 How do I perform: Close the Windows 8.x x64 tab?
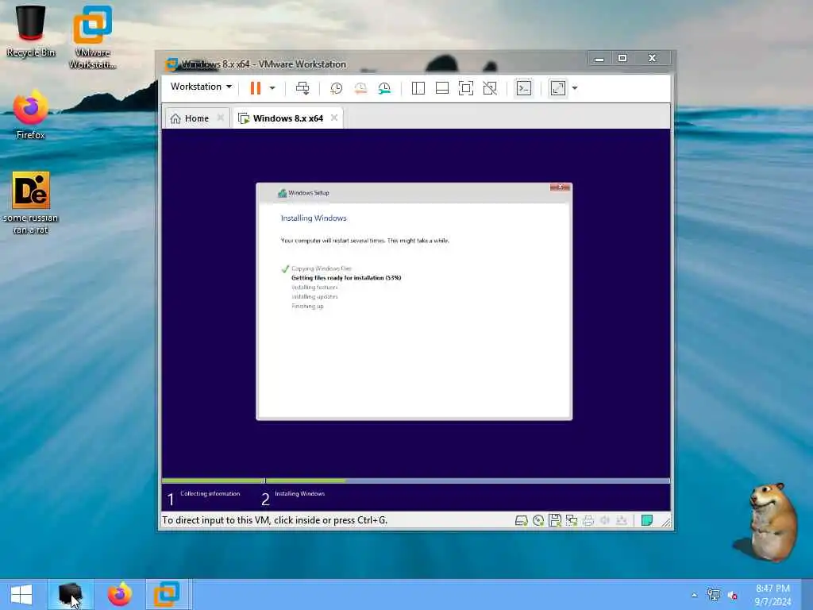coord(334,118)
